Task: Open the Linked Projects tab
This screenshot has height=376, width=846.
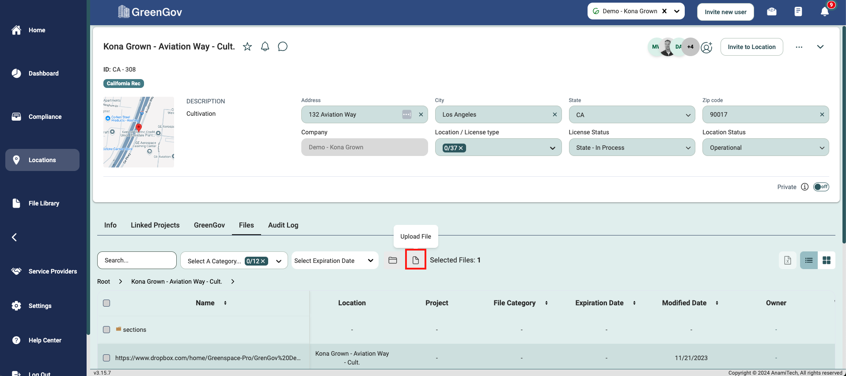Action: 155,225
